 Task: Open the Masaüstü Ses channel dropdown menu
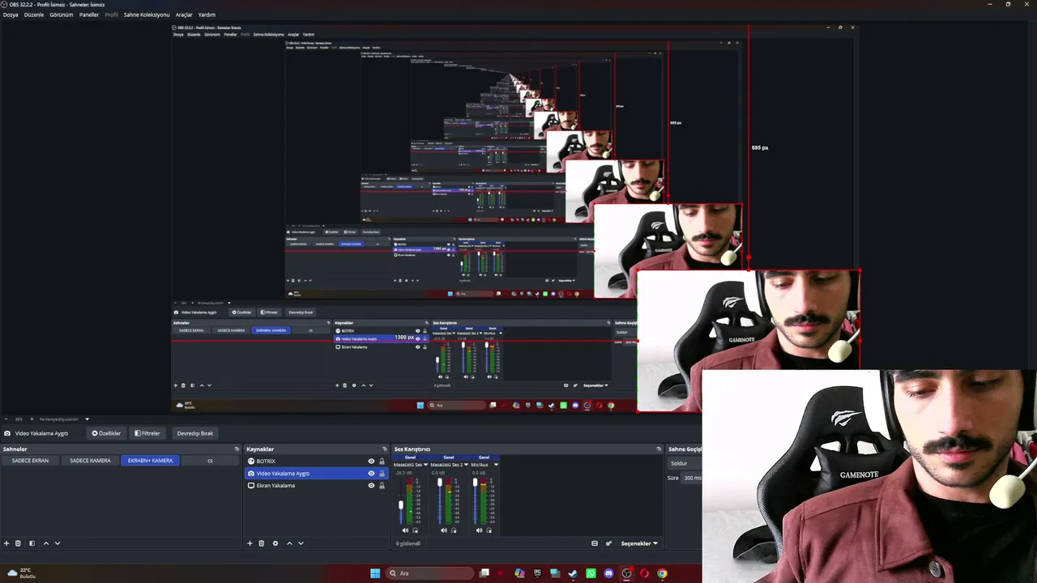(425, 465)
